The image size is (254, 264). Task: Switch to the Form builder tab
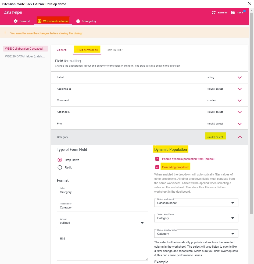click(x=114, y=50)
